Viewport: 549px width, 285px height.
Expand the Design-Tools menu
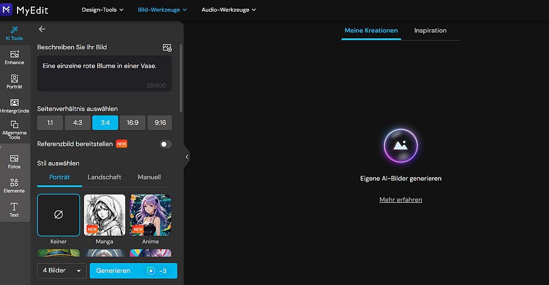click(103, 10)
